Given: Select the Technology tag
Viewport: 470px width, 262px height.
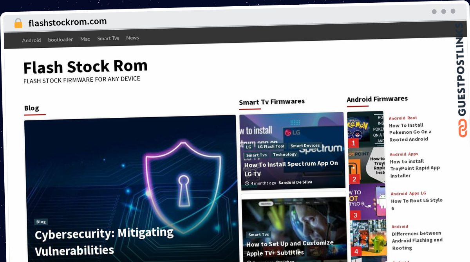Looking at the screenshot, I should pos(285,154).
